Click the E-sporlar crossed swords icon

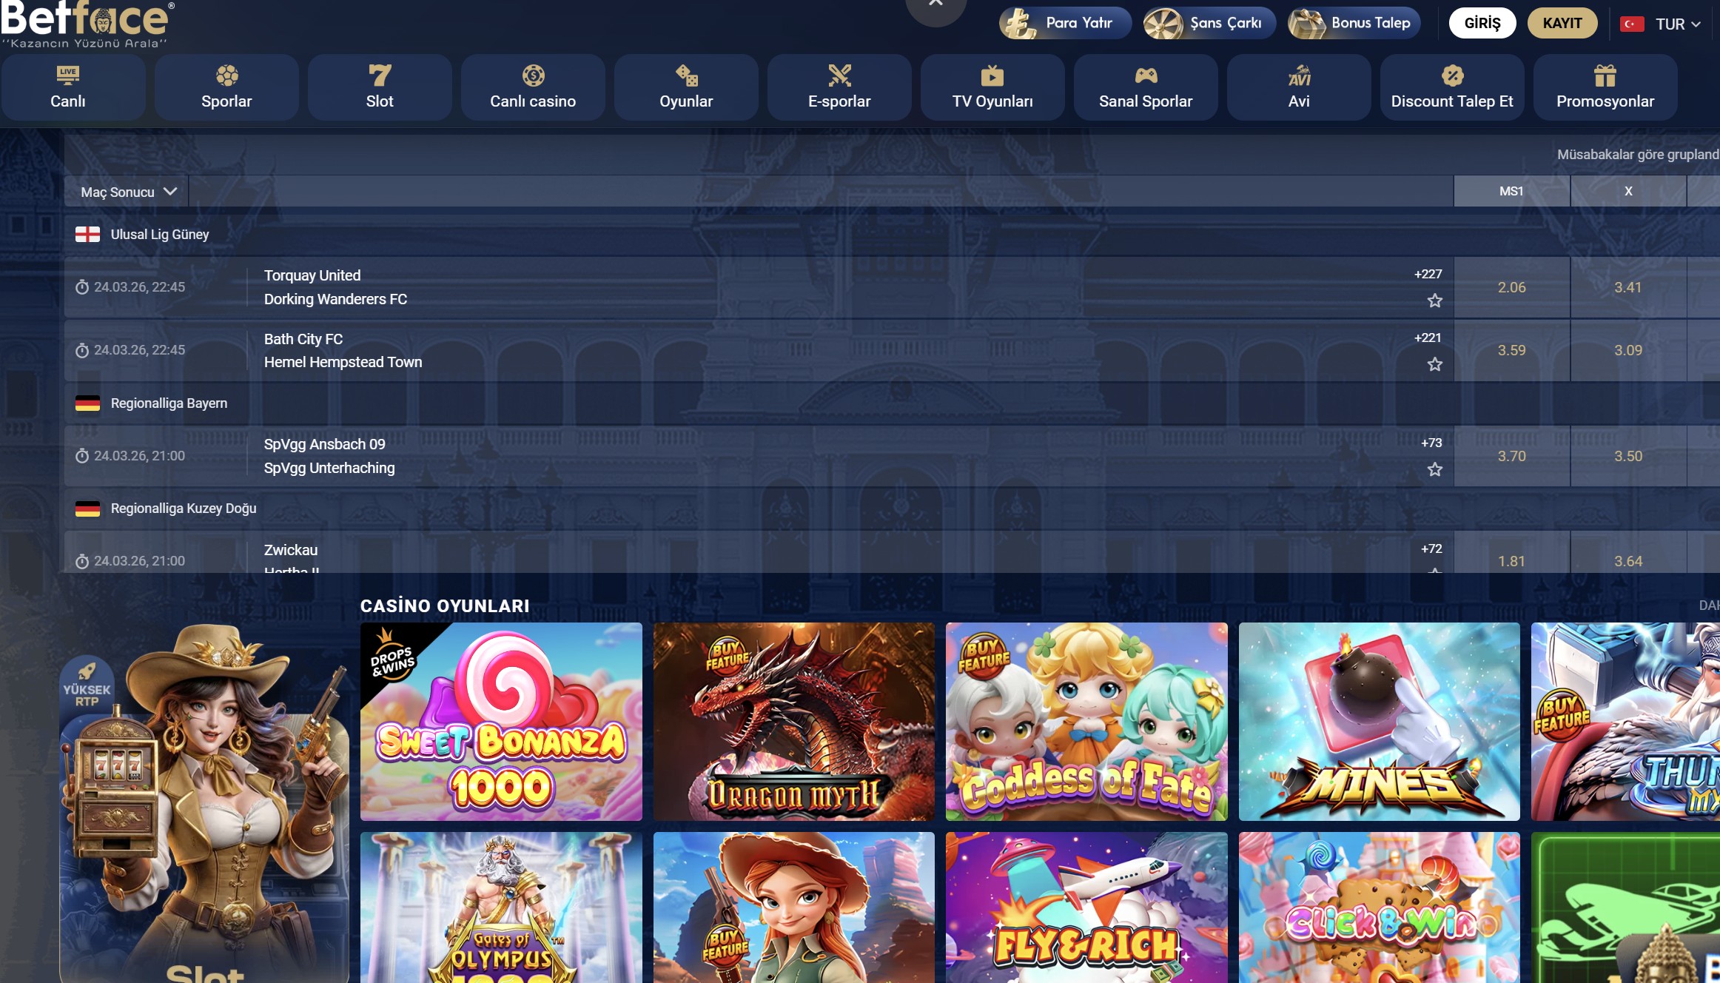[839, 75]
